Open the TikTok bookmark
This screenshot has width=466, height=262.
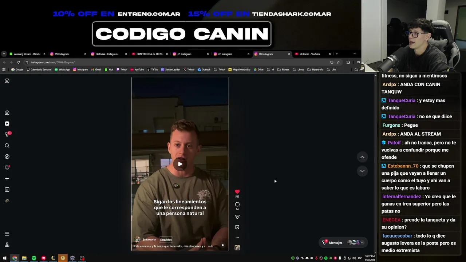(x=153, y=70)
